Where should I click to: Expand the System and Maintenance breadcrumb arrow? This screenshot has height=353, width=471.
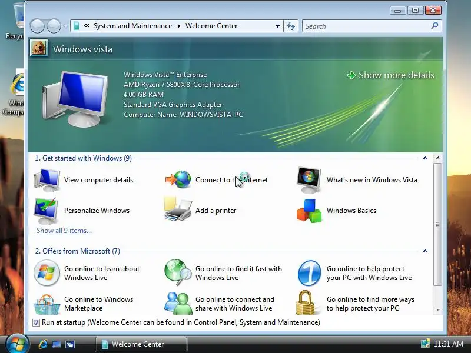[179, 26]
